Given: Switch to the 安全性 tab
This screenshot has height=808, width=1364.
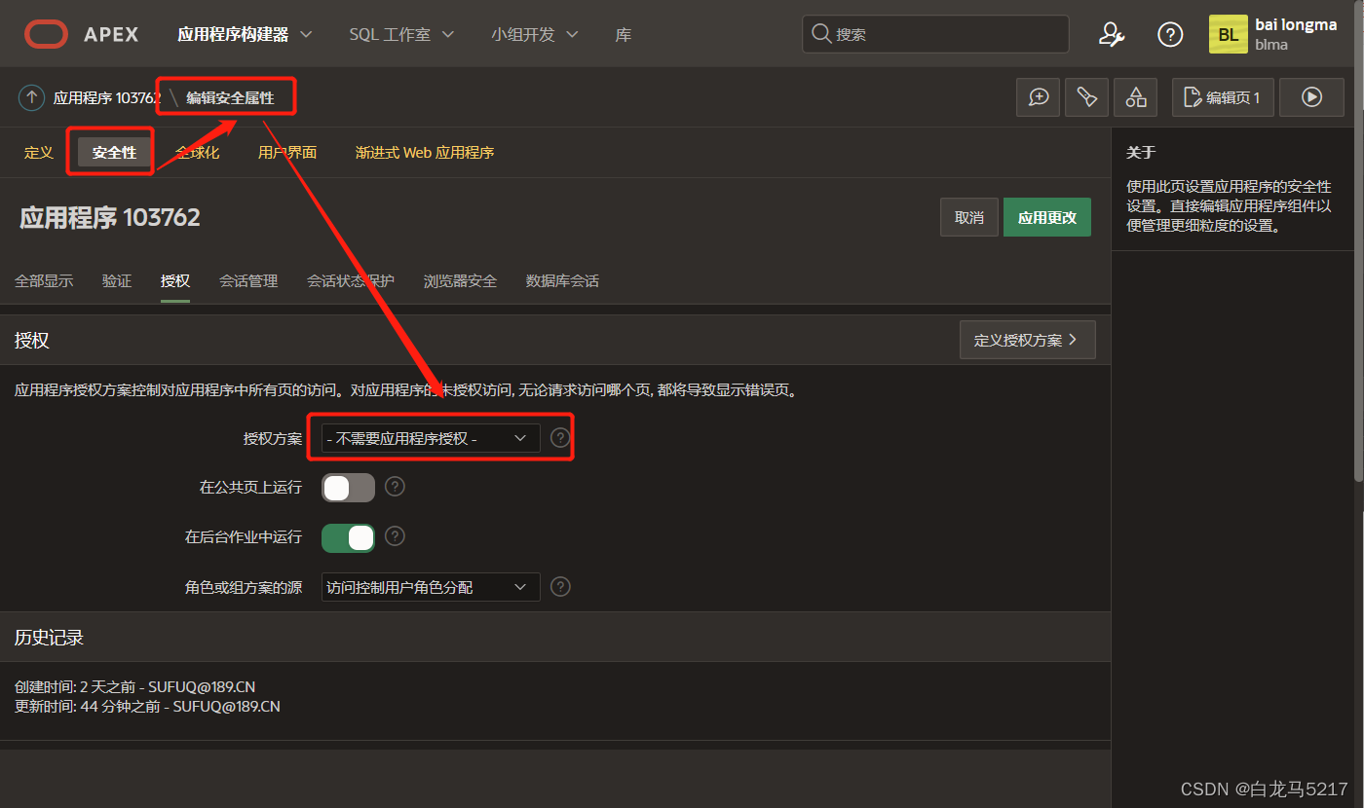Looking at the screenshot, I should (x=115, y=152).
